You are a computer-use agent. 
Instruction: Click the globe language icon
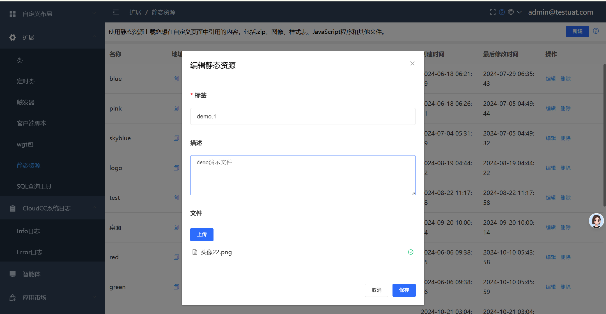511,12
